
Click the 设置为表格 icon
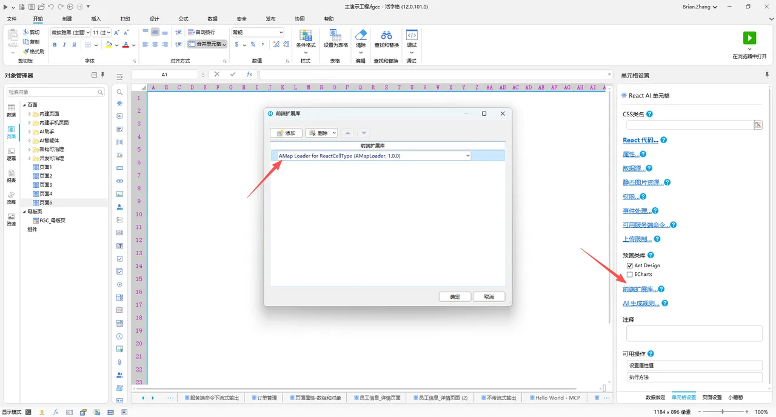click(x=335, y=34)
